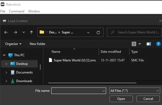Refresh the current folder view
Screen dimensions: 162x105
coord(98,33)
